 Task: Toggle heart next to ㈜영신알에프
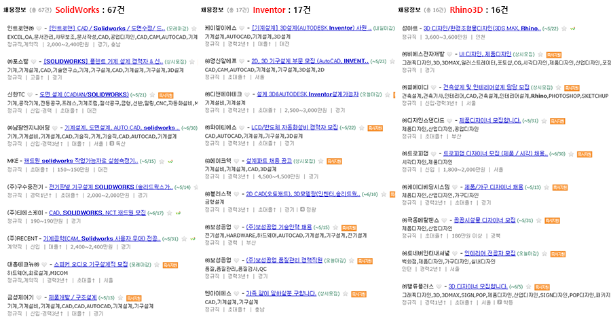click(242, 61)
